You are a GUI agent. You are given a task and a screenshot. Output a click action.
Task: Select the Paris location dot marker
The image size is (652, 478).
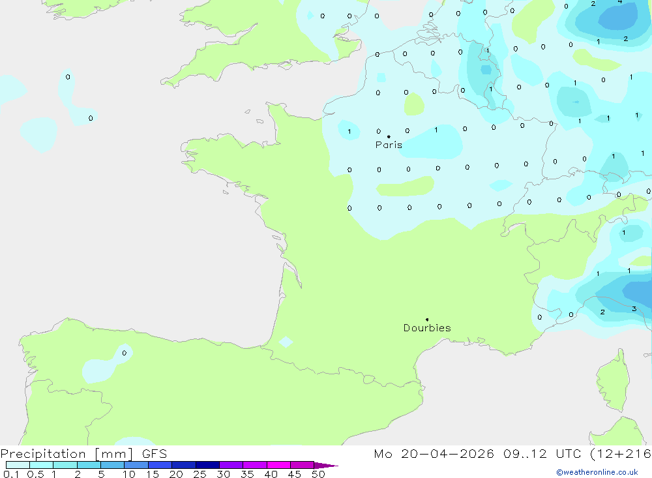pos(389,136)
